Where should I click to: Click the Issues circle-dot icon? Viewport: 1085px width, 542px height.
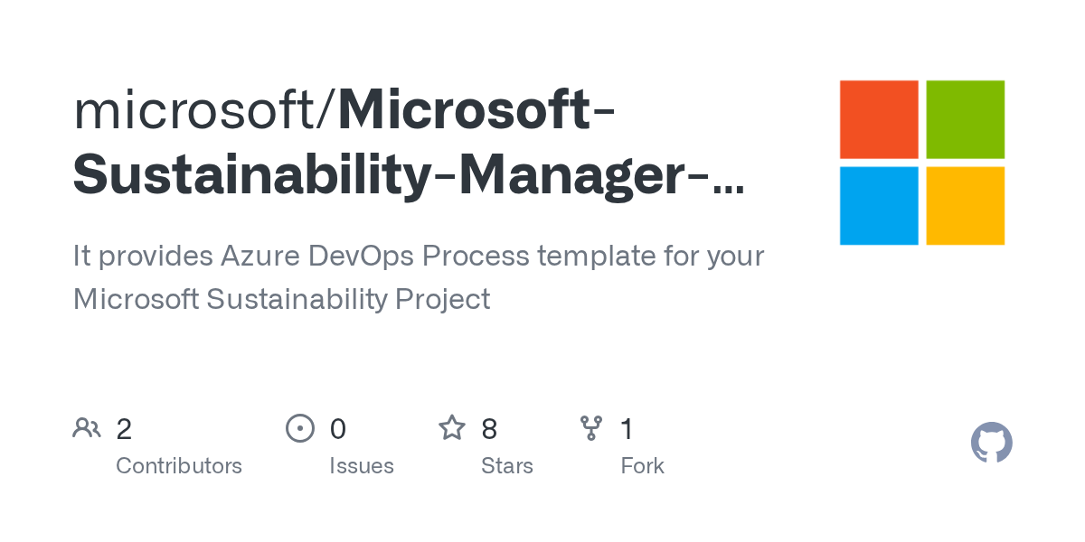pos(300,428)
